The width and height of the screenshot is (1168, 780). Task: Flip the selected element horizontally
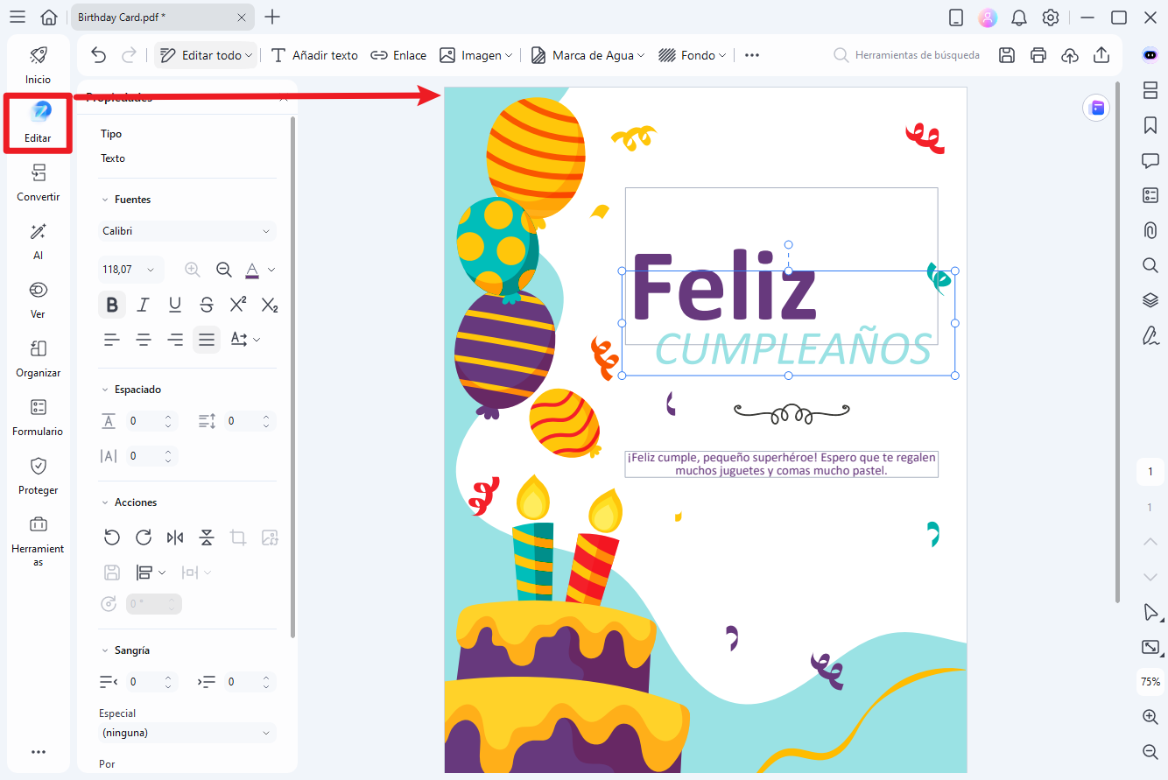pyautogui.click(x=174, y=537)
